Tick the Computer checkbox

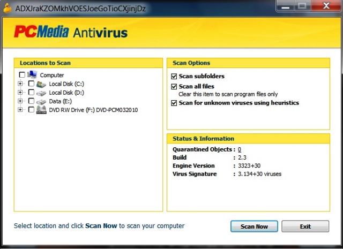click(22, 76)
